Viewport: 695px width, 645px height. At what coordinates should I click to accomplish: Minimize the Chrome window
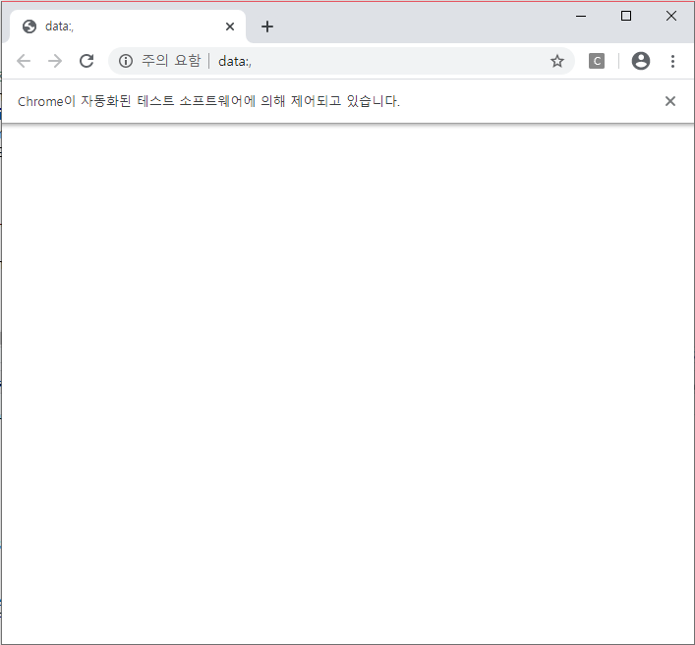581,17
